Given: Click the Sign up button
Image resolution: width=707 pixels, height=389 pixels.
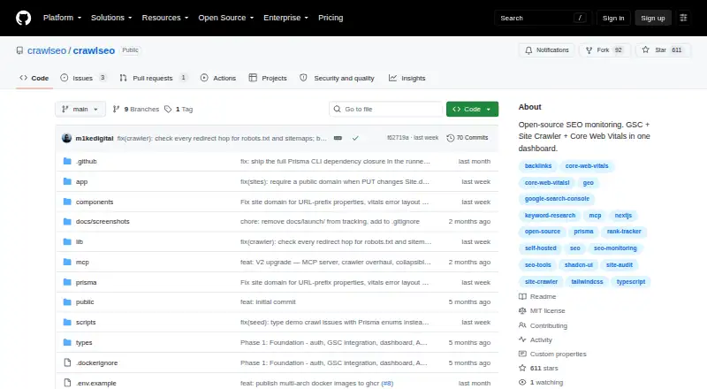Looking at the screenshot, I should click(x=653, y=18).
